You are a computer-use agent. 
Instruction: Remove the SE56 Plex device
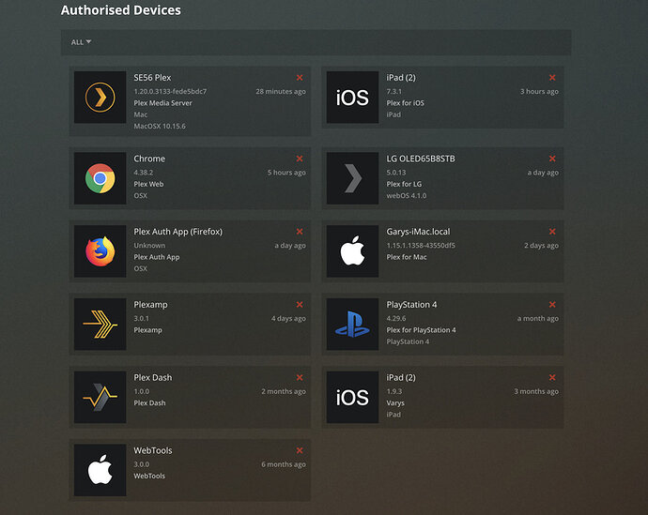300,78
